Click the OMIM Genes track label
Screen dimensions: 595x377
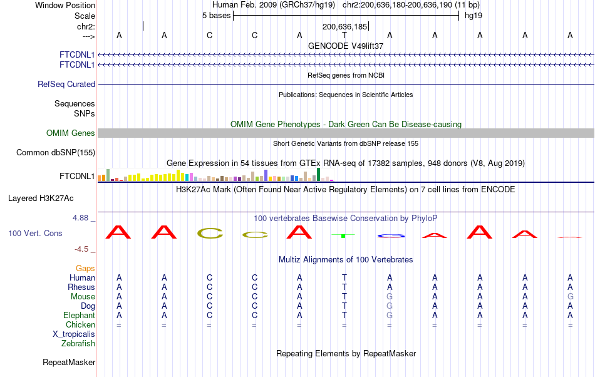(x=71, y=133)
